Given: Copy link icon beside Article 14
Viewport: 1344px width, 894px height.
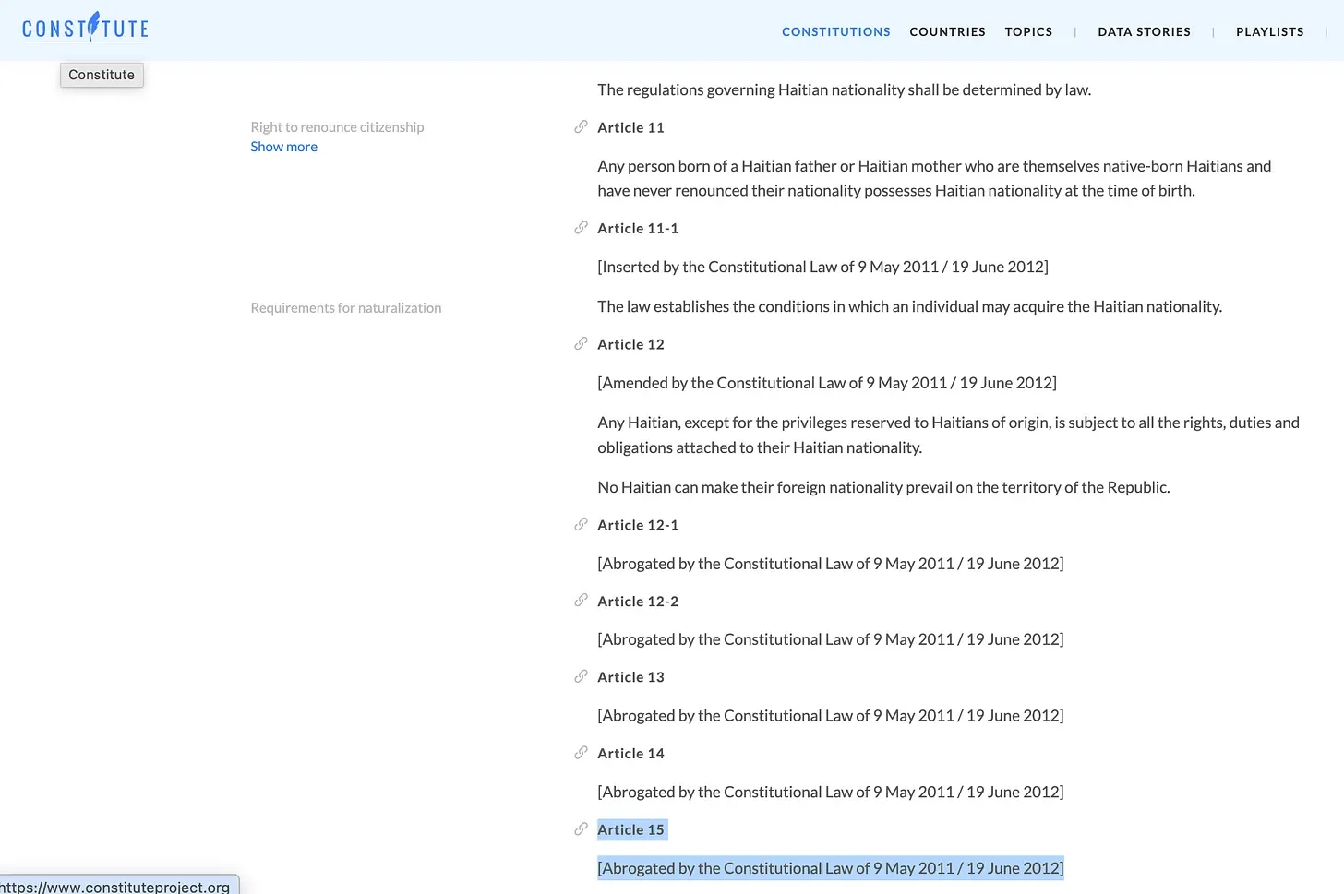Looking at the screenshot, I should tap(581, 754).
